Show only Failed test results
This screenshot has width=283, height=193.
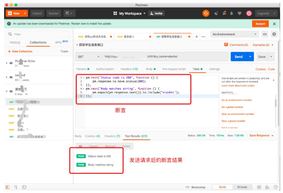pos(126,146)
